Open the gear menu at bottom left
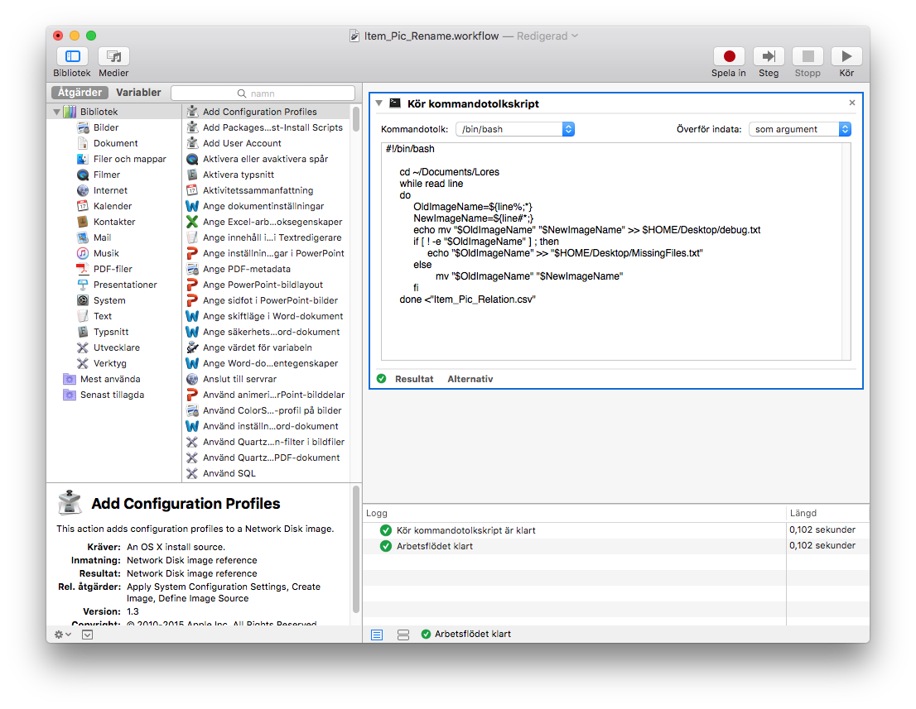Image resolution: width=916 pixels, height=709 pixels. click(62, 635)
